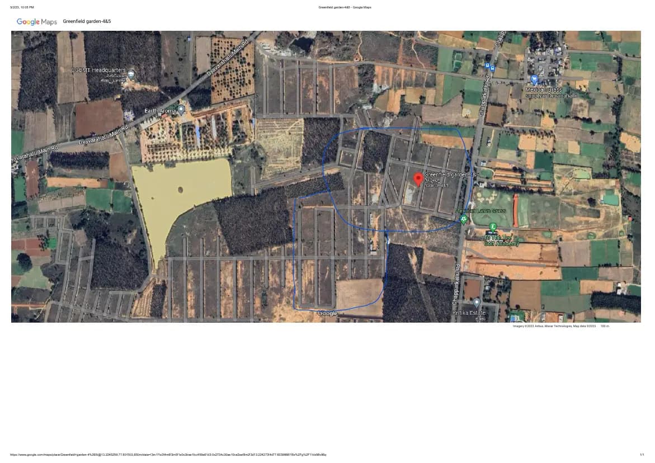Click the print timestamp '5/2/23, 10:05 PM'

click(x=22, y=7)
